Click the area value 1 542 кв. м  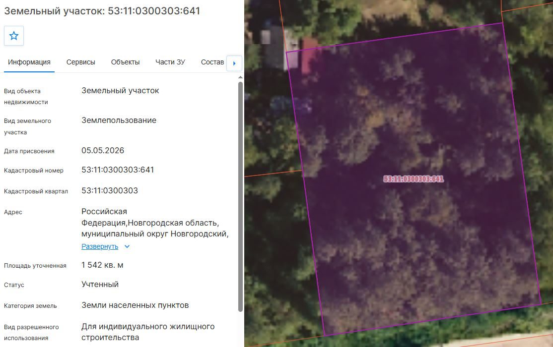pyautogui.click(x=102, y=265)
